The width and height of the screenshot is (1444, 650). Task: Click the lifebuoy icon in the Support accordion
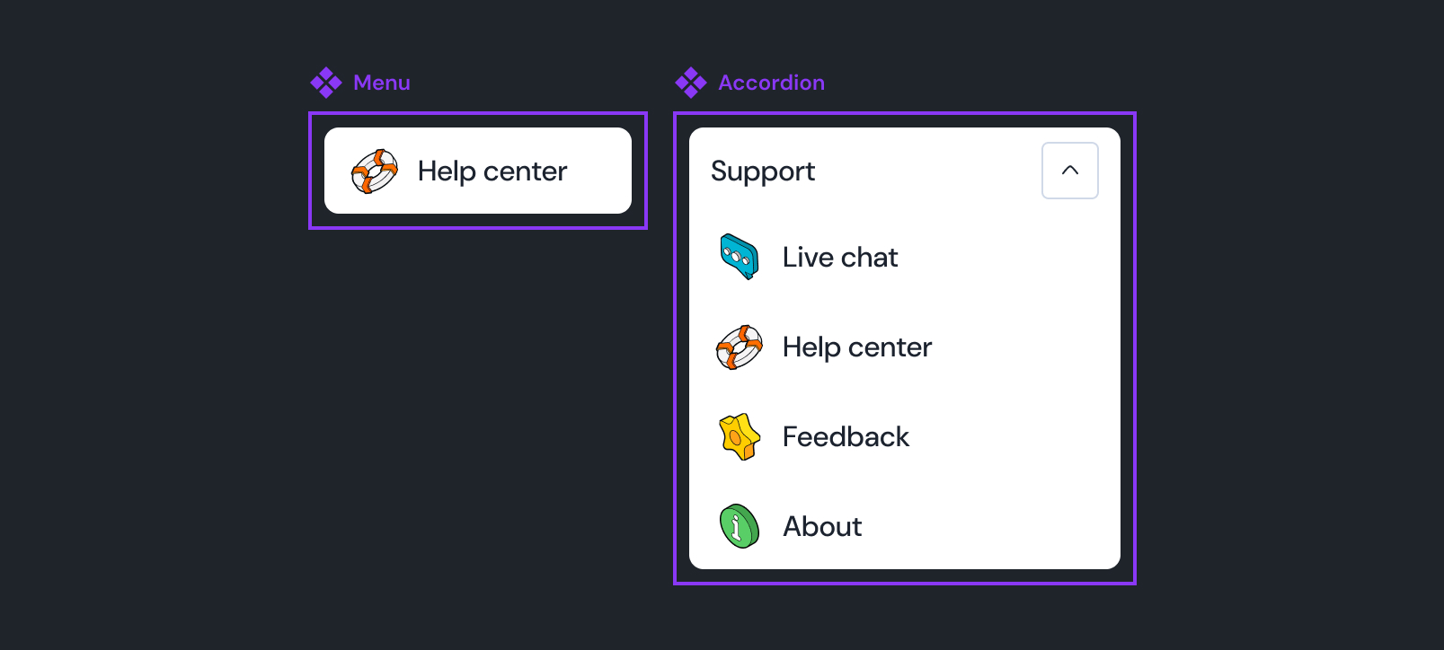coord(740,347)
